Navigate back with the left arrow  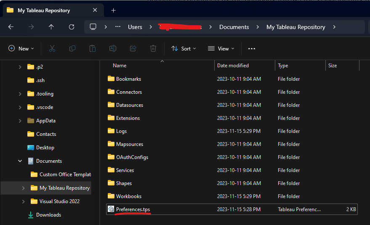pyautogui.click(x=11, y=27)
